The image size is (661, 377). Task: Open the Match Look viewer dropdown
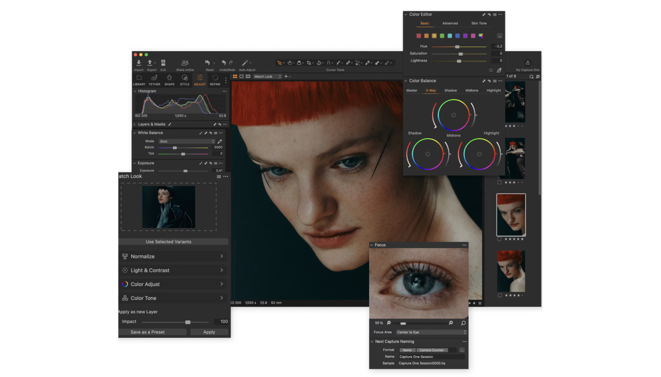[x=267, y=77]
